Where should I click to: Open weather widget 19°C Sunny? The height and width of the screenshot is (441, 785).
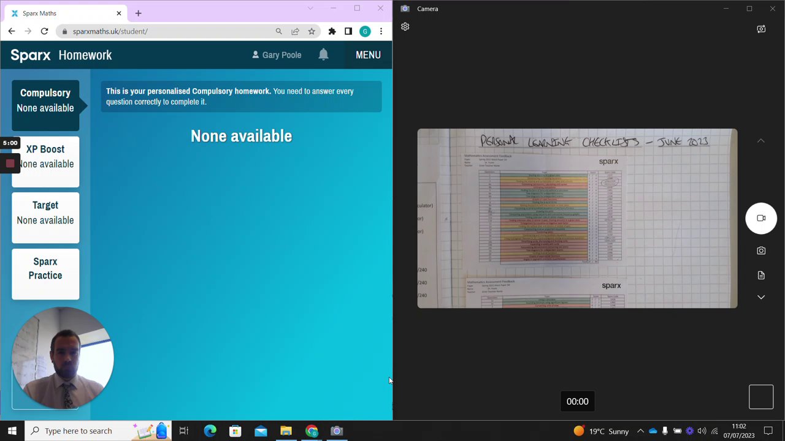click(601, 431)
